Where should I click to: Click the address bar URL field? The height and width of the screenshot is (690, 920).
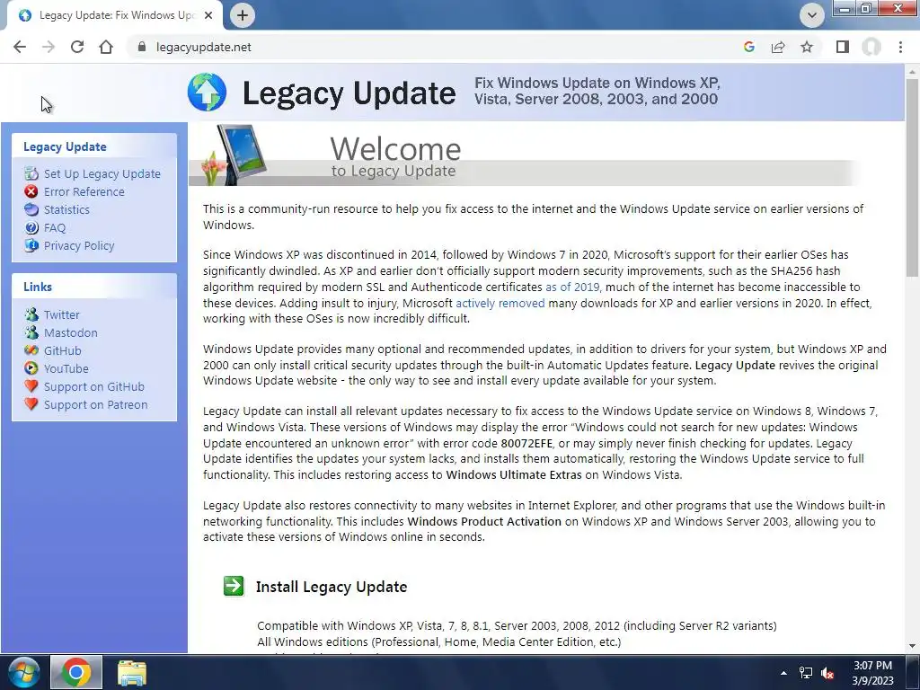click(x=434, y=47)
